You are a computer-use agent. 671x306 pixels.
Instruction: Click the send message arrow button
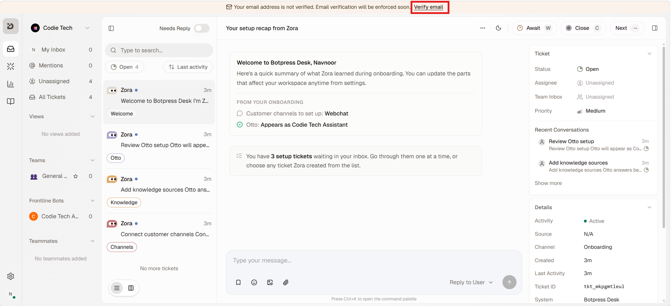coord(509,282)
